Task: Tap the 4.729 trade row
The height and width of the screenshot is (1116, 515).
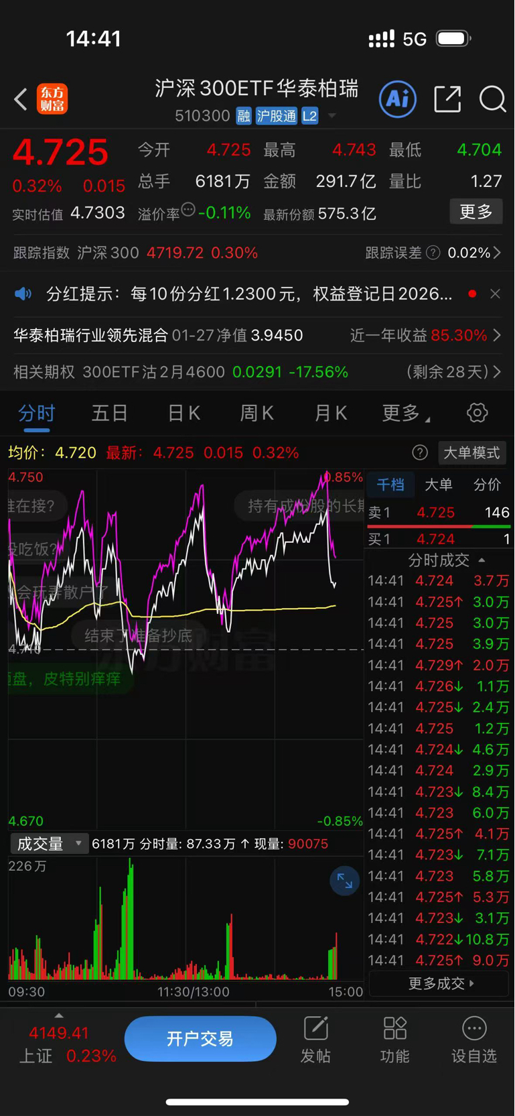Action: pos(439,666)
